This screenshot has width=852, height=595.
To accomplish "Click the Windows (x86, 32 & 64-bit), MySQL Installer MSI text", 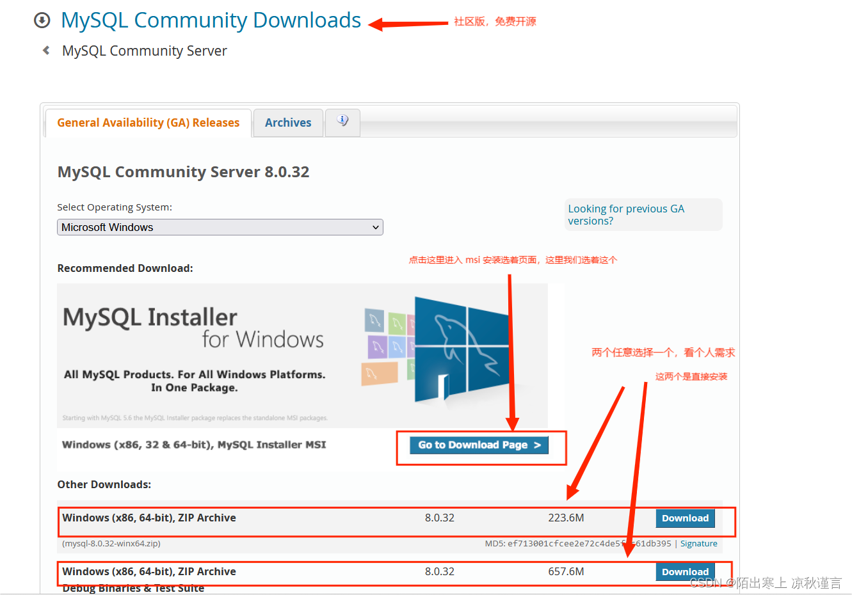I will [x=194, y=445].
